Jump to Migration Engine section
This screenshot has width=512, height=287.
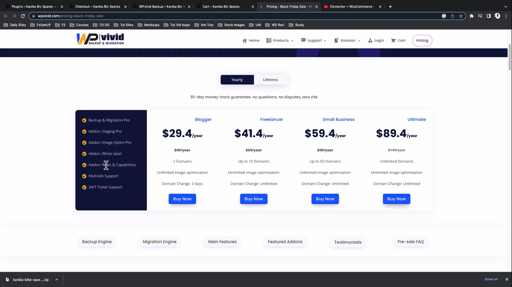point(159,242)
